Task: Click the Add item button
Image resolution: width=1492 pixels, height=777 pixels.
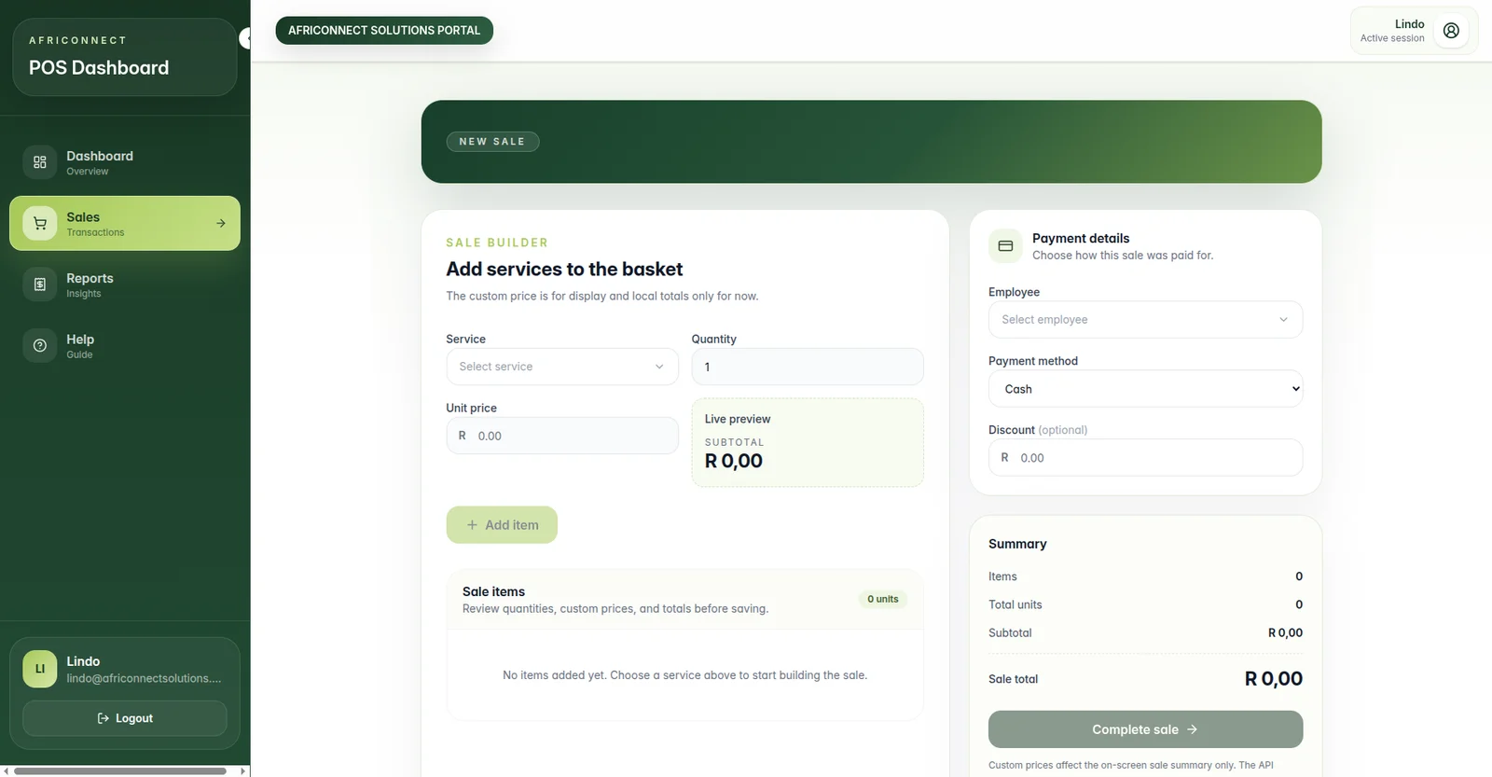Action: click(502, 525)
